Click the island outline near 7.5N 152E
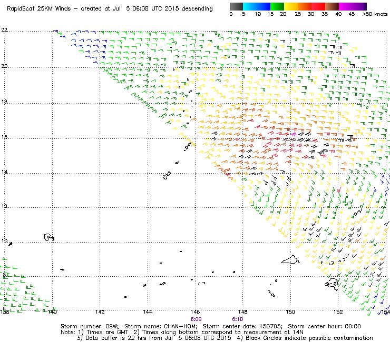This screenshot has height=342, width=390. [332, 284]
